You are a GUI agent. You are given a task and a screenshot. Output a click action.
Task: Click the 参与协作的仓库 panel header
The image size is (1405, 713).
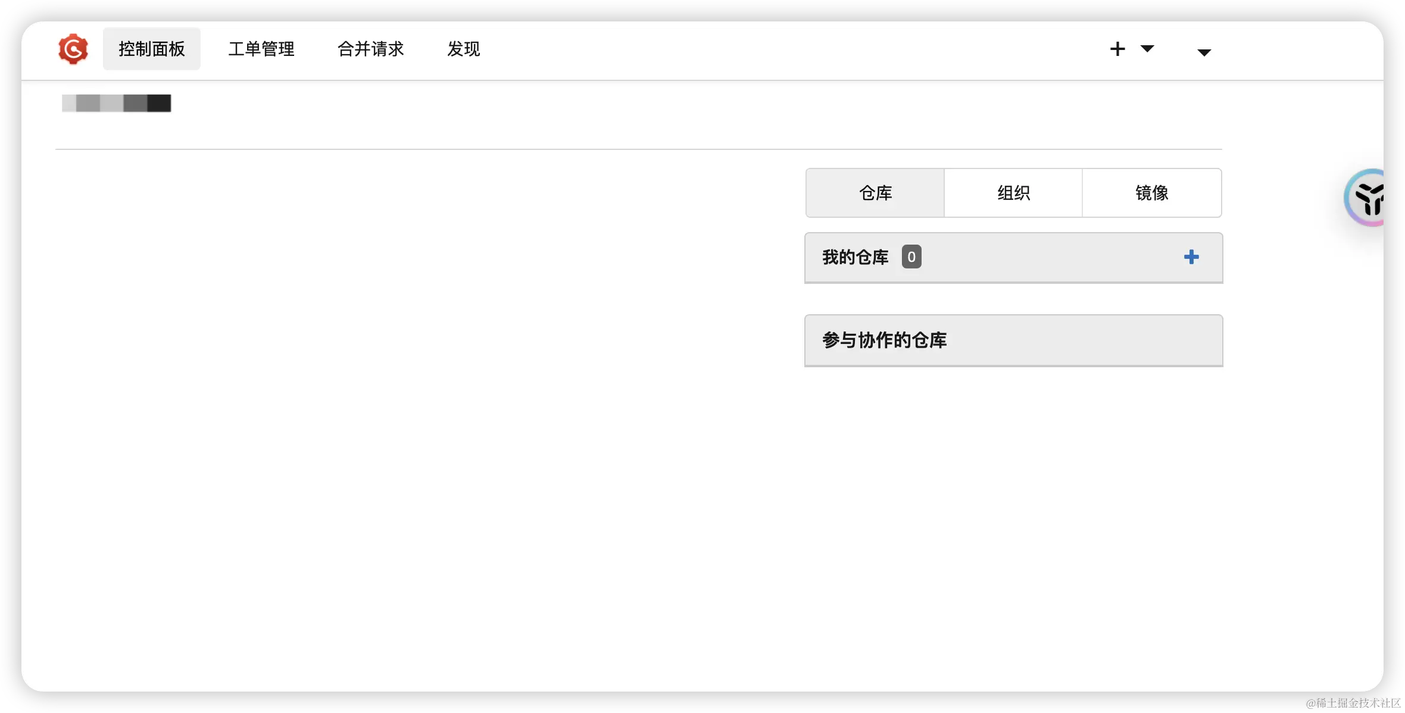[x=883, y=340]
